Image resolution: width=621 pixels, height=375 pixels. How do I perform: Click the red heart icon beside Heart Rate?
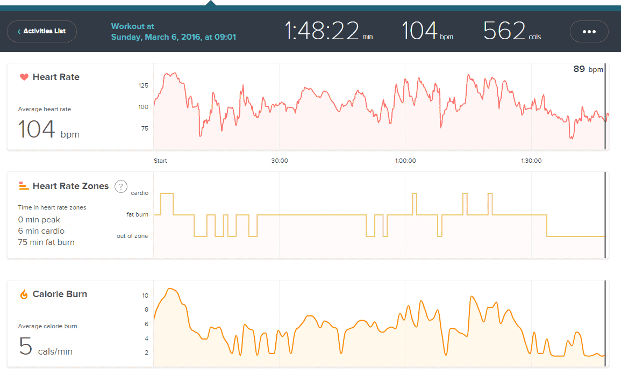coord(24,77)
